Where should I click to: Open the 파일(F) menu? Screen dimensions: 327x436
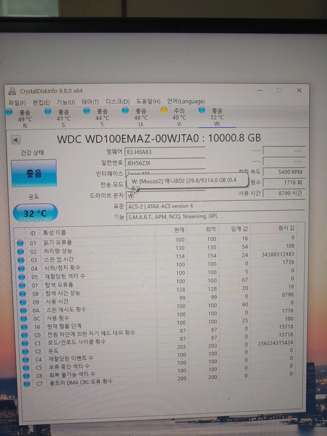click(x=17, y=103)
